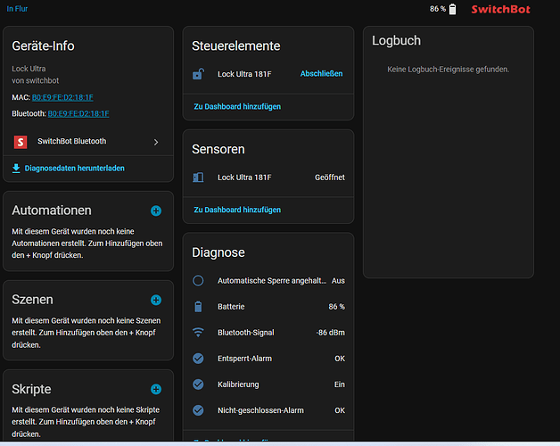Image resolution: width=560 pixels, height=446 pixels.
Task: Add a new automation with the plus icon
Action: point(156,211)
